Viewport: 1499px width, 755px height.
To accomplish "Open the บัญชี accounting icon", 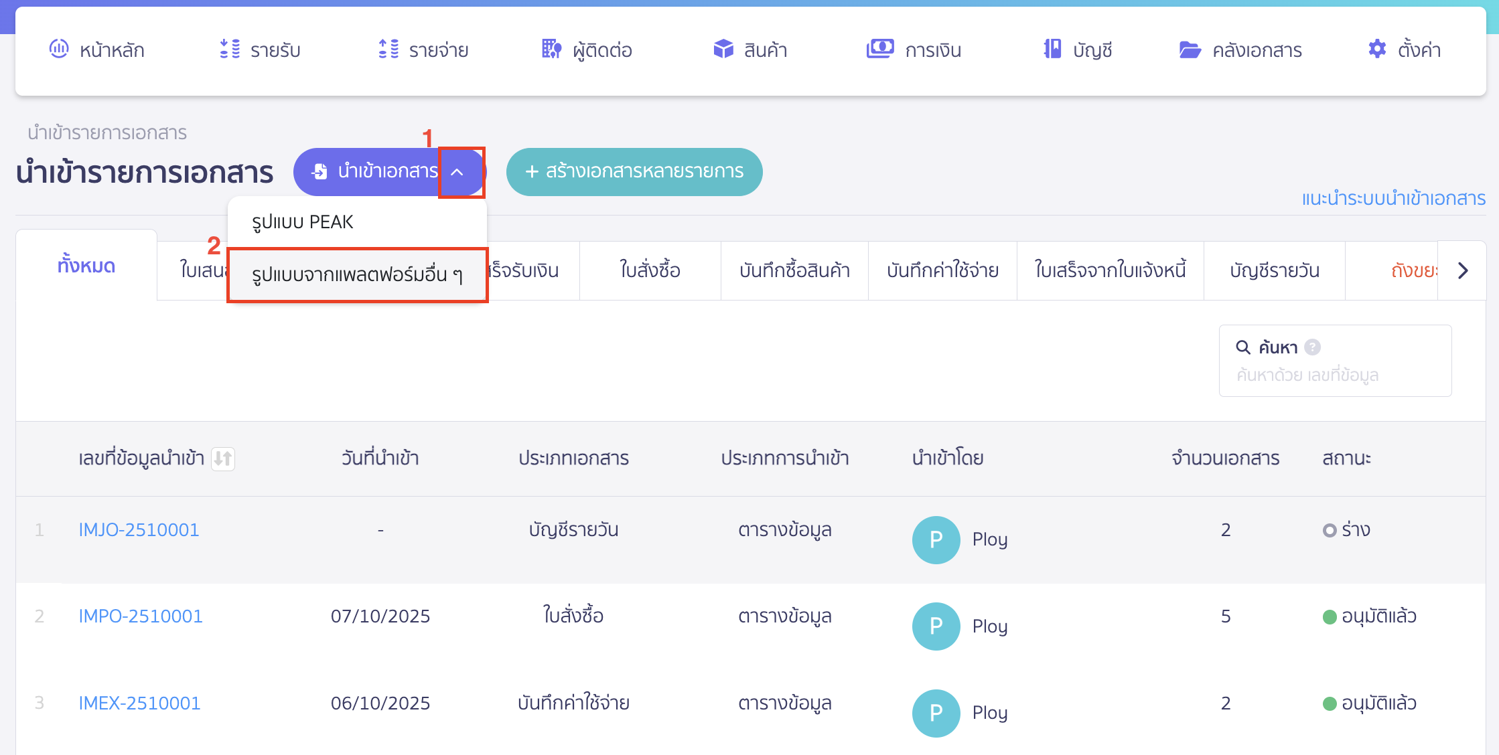I will [x=1052, y=49].
